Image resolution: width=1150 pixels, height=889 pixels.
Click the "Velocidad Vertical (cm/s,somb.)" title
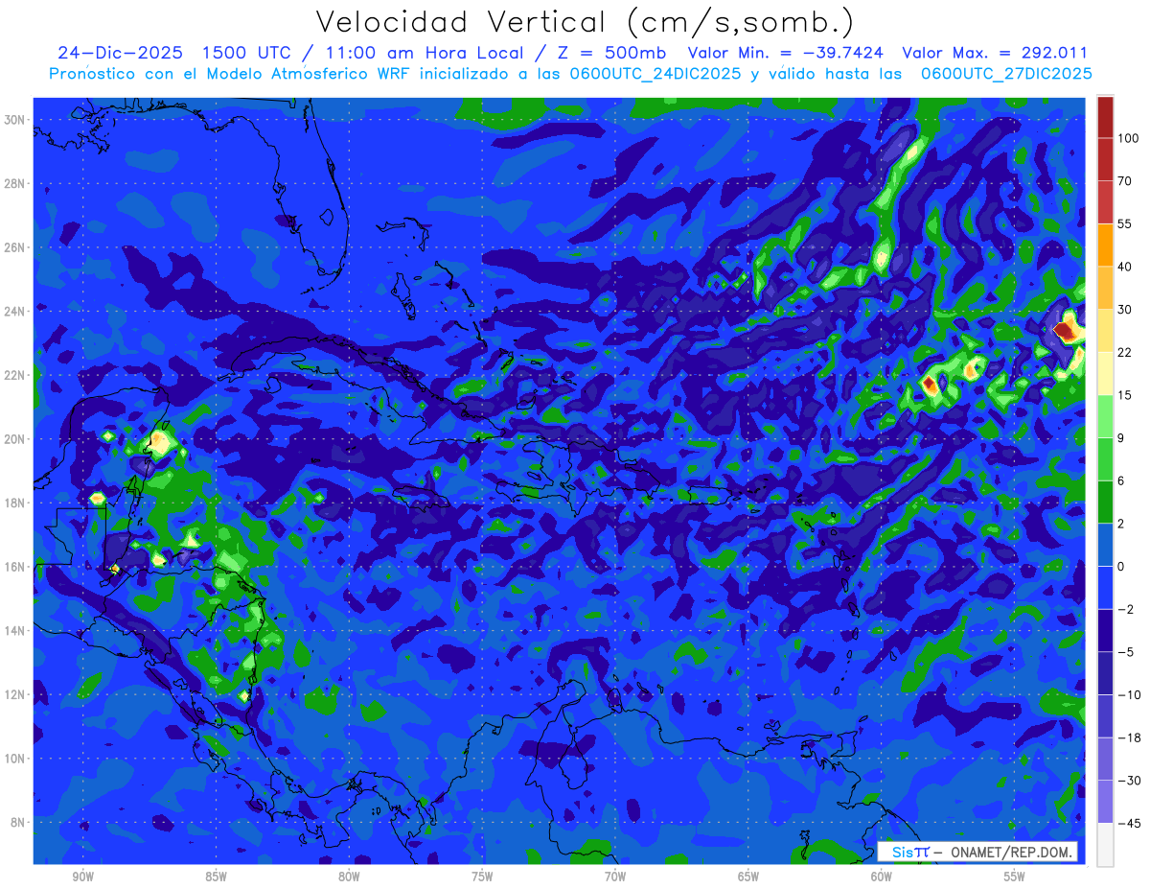click(x=586, y=23)
